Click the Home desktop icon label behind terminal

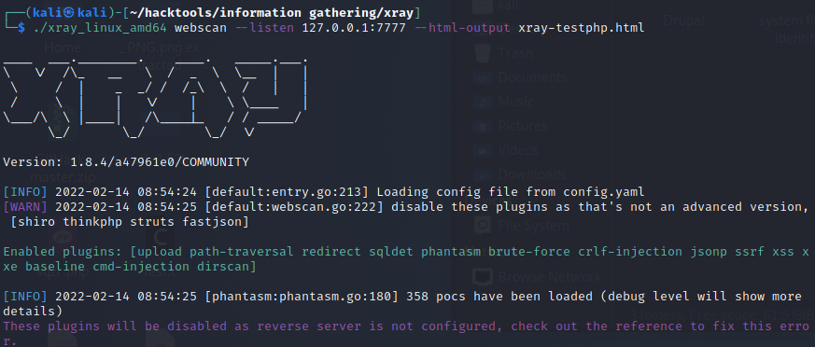[63, 48]
